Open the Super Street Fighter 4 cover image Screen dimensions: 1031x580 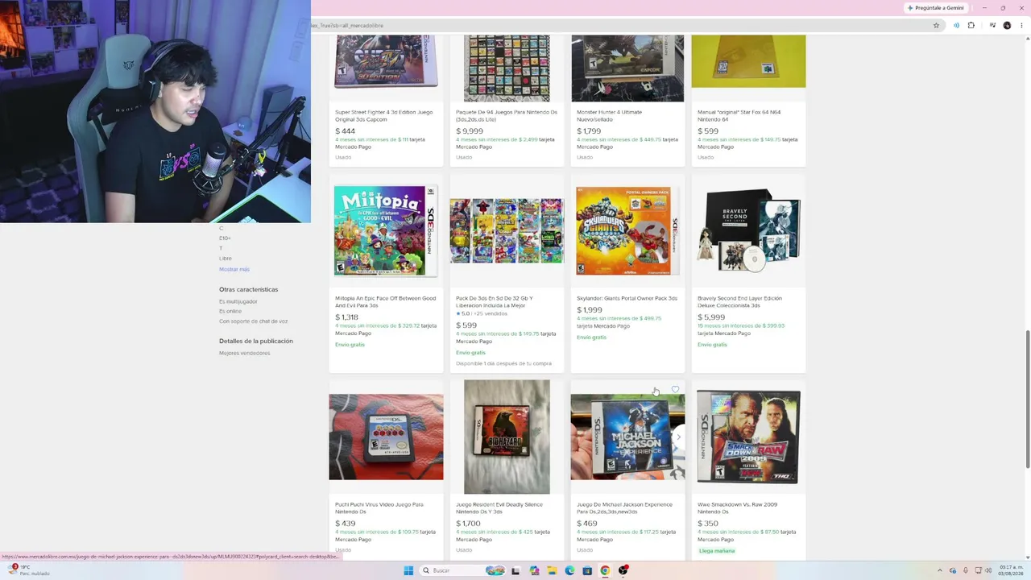click(386, 61)
